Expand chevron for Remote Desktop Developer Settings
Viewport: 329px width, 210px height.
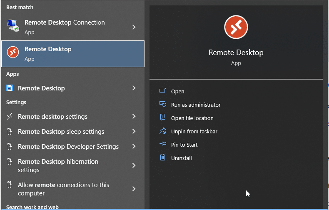(x=134, y=146)
